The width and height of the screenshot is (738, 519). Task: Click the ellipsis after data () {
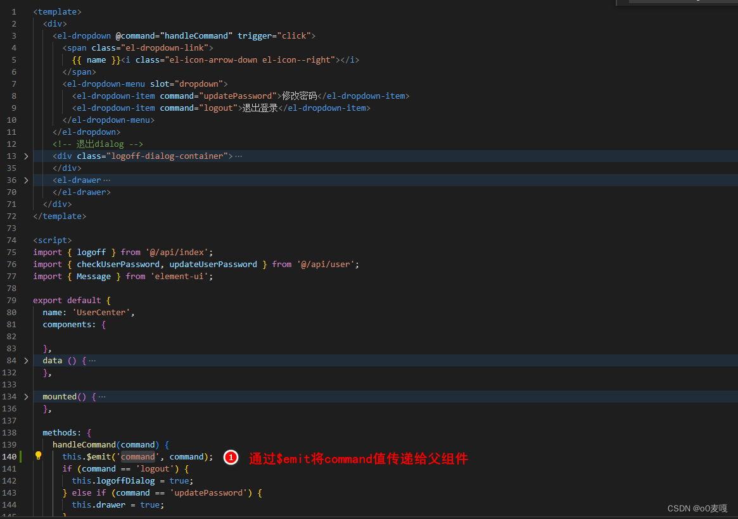(92, 361)
